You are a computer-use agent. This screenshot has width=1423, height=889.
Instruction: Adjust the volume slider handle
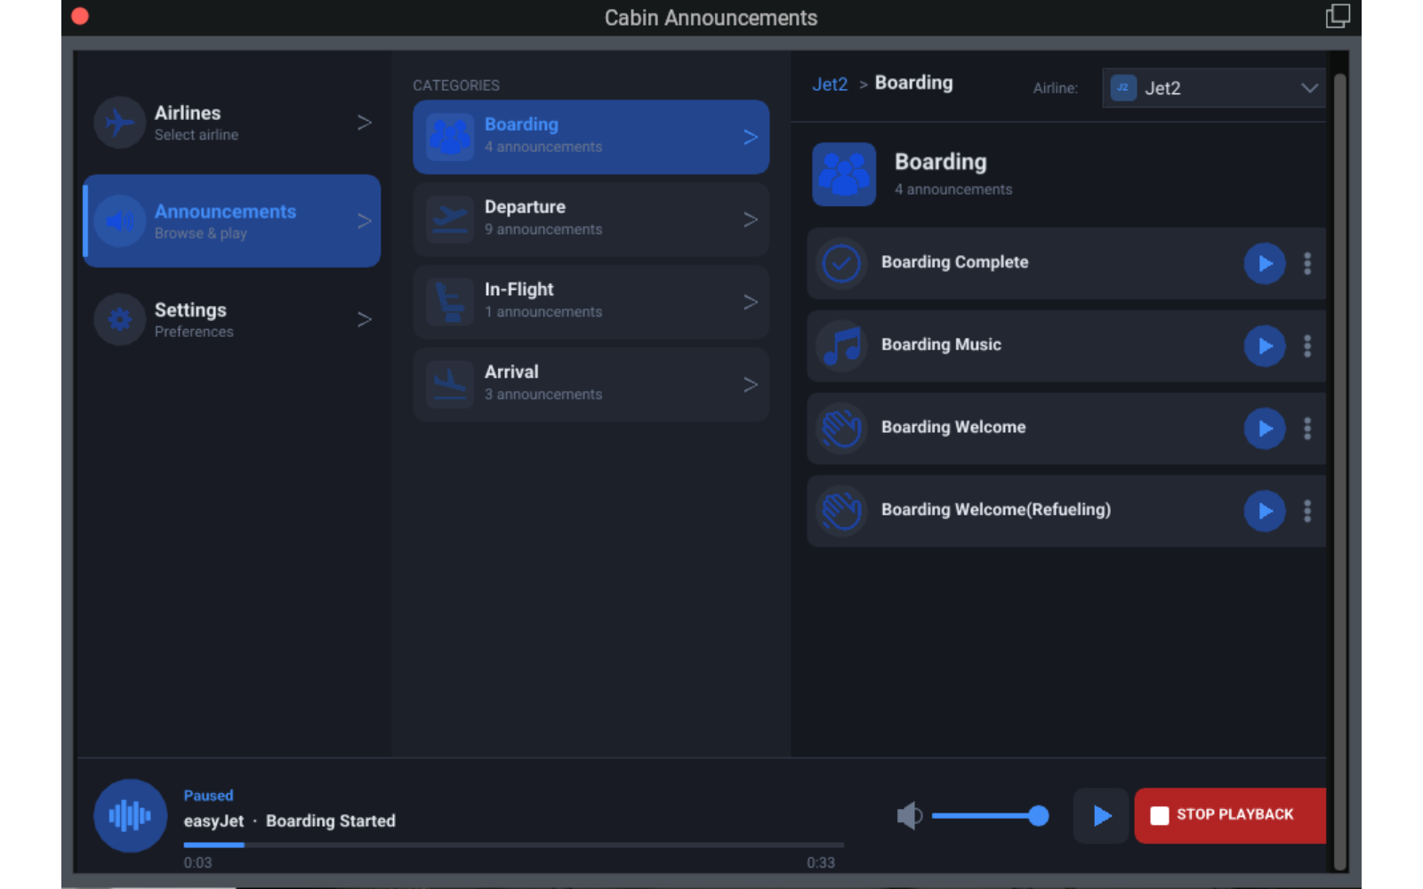(x=1038, y=815)
